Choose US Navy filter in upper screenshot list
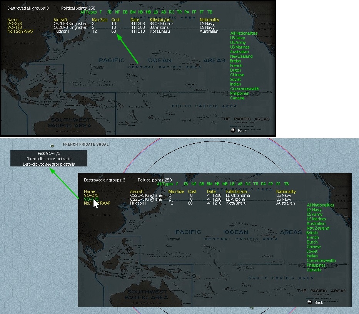This screenshot has width=359, height=314. click(x=237, y=38)
